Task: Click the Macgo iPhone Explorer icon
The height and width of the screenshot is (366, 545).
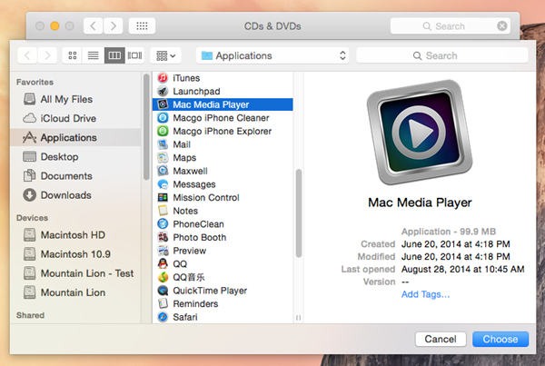Action: pyautogui.click(x=163, y=131)
